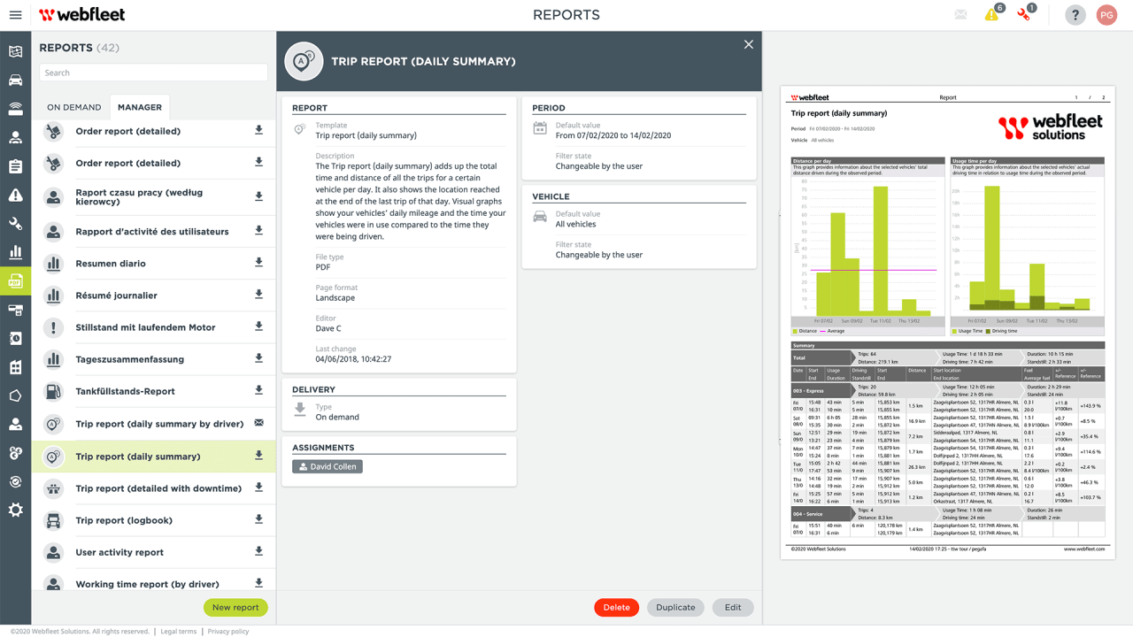Image resolution: width=1133 pixels, height=637 pixels.
Task: Open the building/addresses sidebar icon
Action: coord(15,367)
